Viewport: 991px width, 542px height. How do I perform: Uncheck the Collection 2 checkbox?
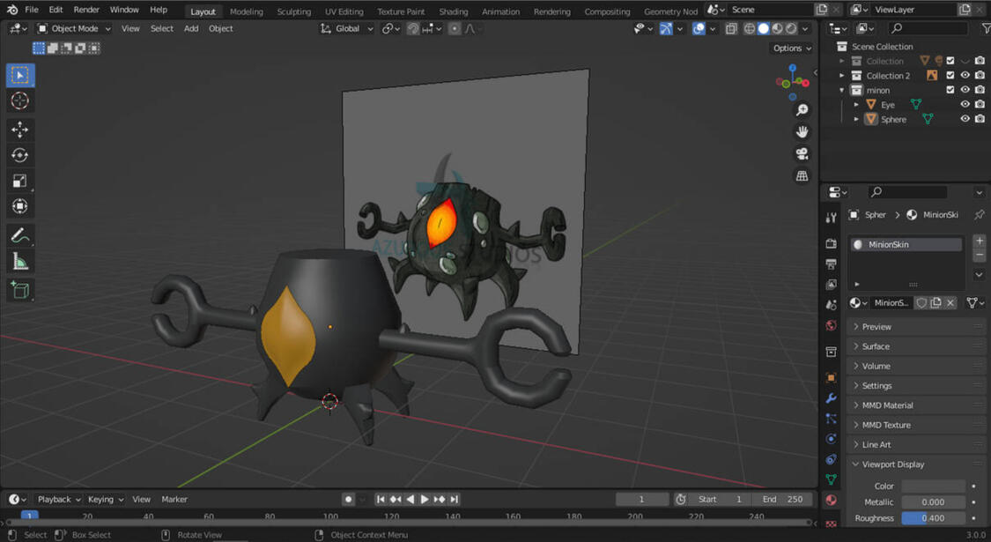click(950, 75)
